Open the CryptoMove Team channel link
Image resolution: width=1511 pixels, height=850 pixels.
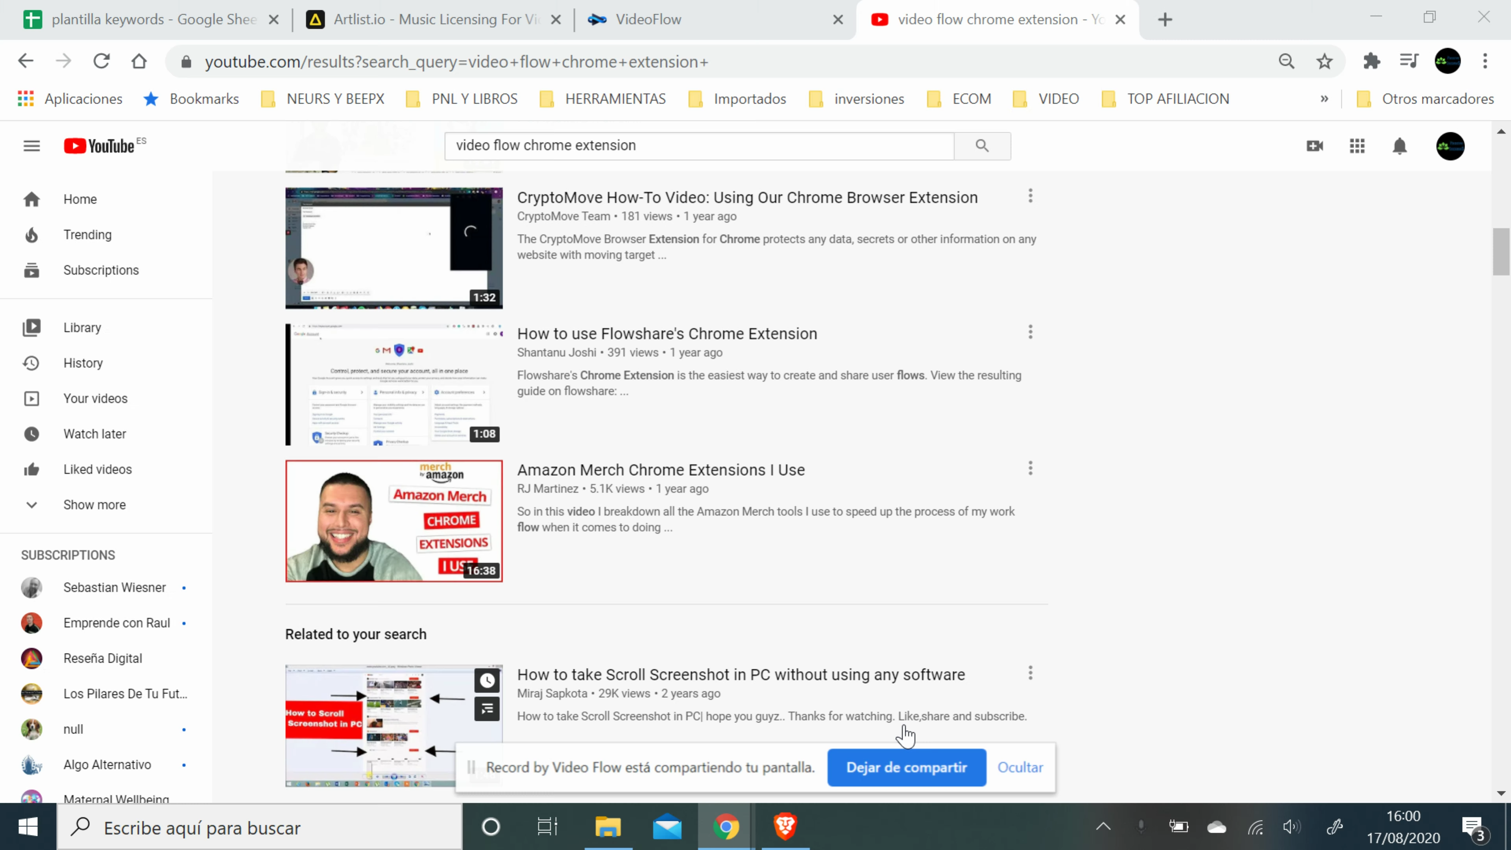[563, 216]
